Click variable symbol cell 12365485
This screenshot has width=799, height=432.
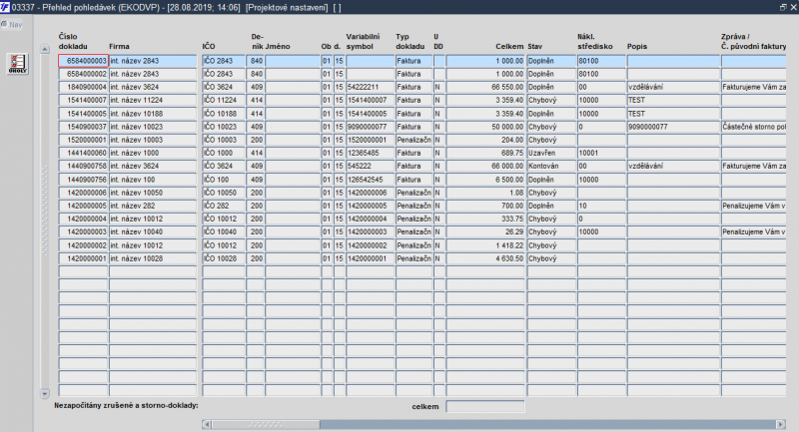(371, 153)
